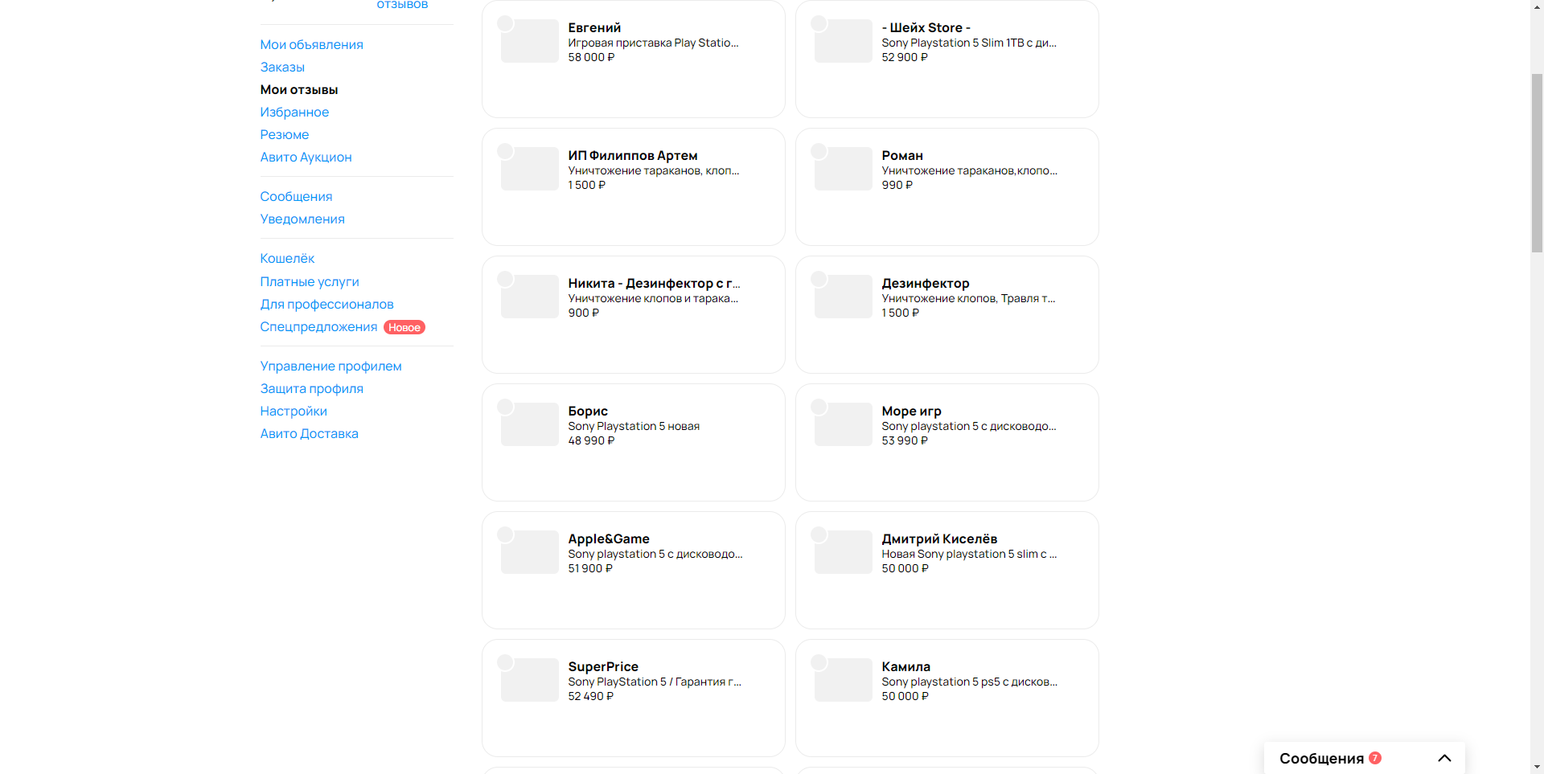Open Уведомления page
This screenshot has height=774, width=1544.
point(302,219)
